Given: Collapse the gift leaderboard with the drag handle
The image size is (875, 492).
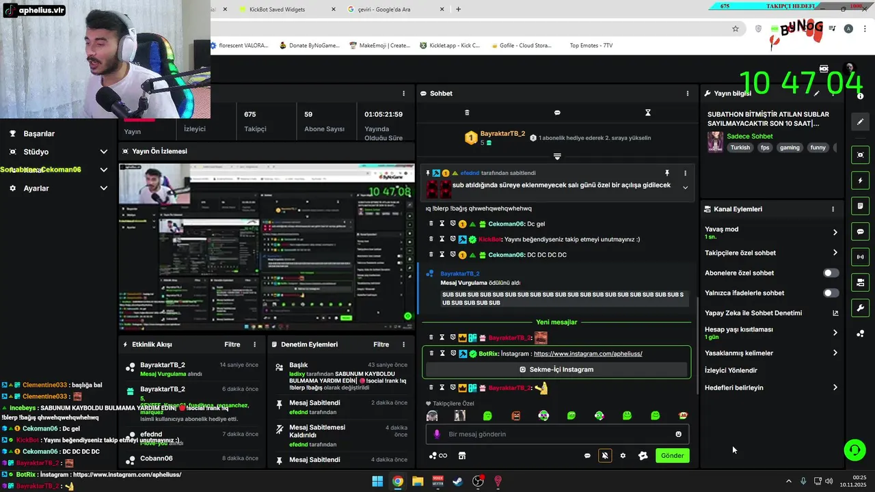Looking at the screenshot, I should click(x=557, y=156).
